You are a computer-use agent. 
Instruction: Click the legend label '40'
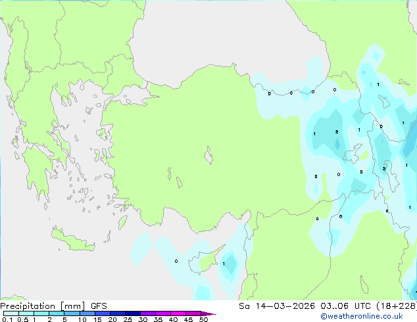click(x=173, y=319)
